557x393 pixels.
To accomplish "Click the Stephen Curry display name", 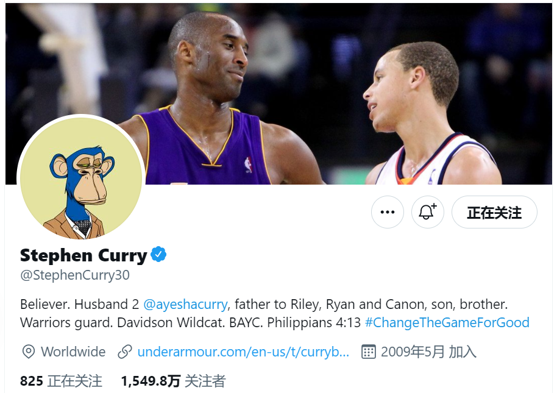I will (x=83, y=255).
